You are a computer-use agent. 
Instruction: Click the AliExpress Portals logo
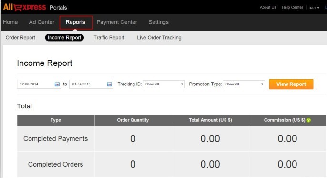tap(35, 7)
